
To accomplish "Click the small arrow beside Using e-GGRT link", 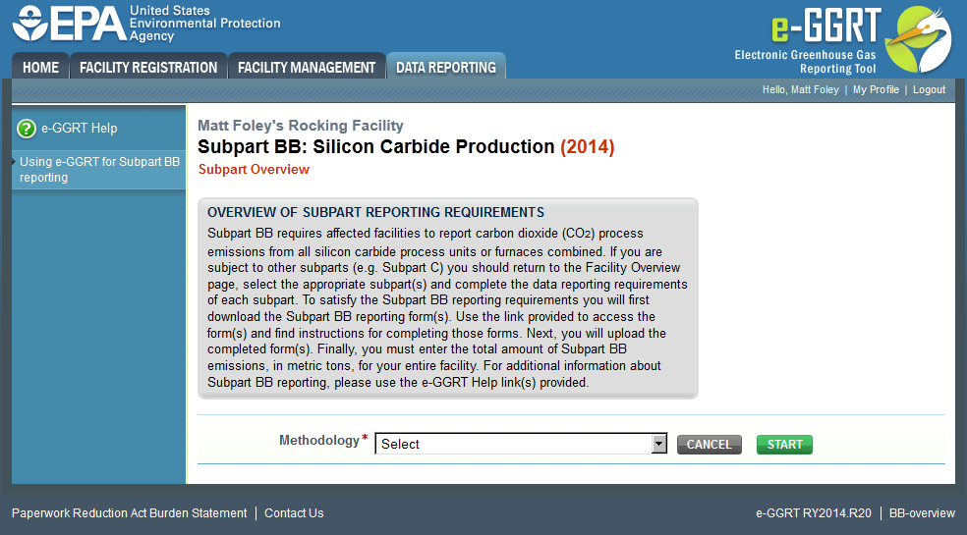I will tap(14, 162).
